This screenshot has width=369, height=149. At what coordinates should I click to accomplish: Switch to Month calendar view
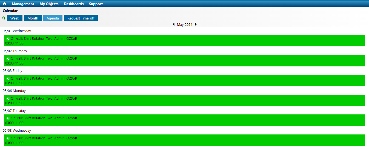coord(33,18)
